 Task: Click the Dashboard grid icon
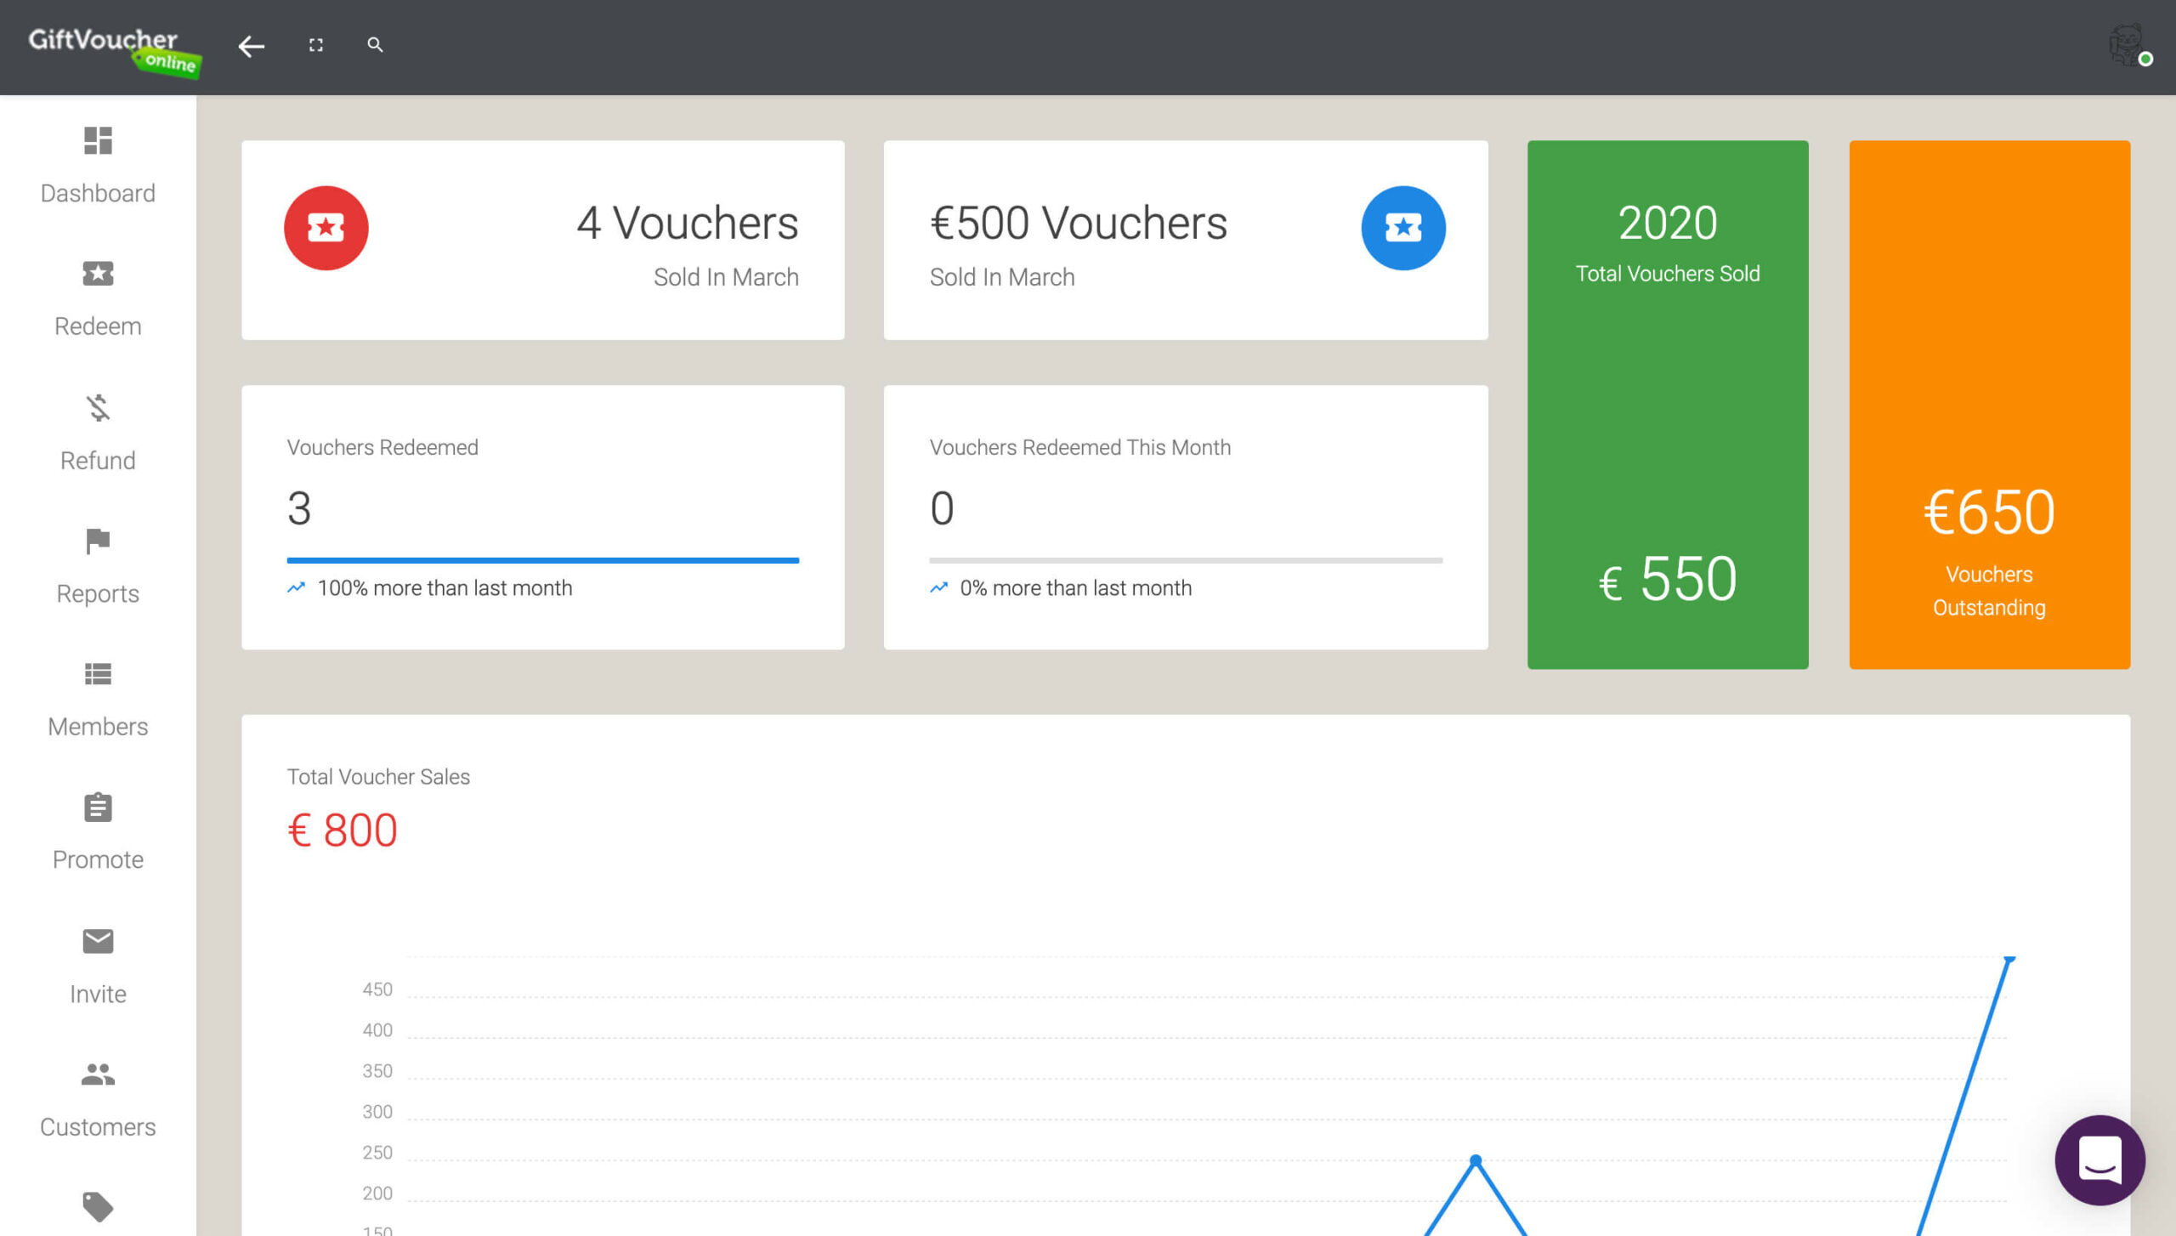pos(98,141)
